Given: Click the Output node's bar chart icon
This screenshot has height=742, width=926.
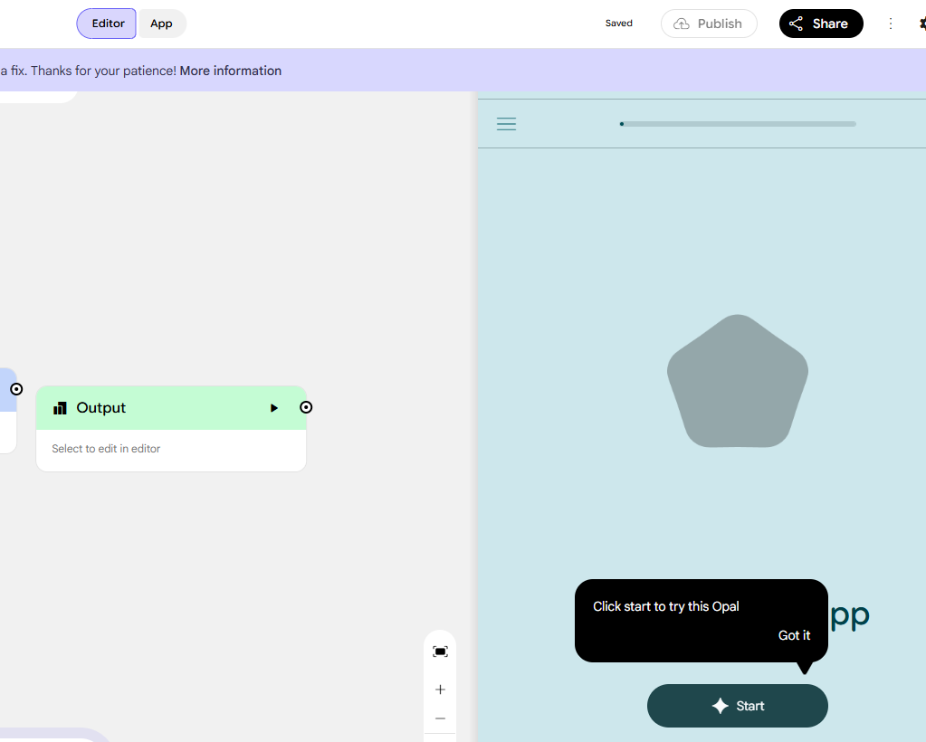Looking at the screenshot, I should point(61,408).
